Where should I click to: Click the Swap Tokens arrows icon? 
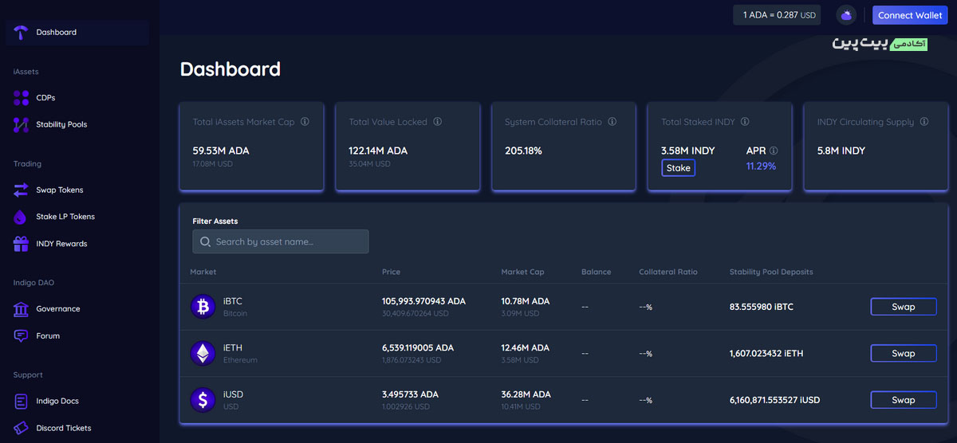pos(22,190)
